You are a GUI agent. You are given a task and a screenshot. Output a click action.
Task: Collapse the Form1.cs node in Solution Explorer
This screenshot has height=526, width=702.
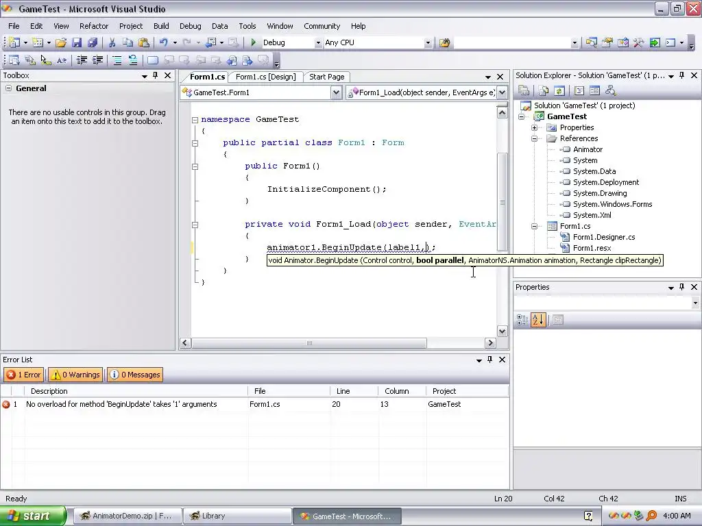[x=534, y=226]
